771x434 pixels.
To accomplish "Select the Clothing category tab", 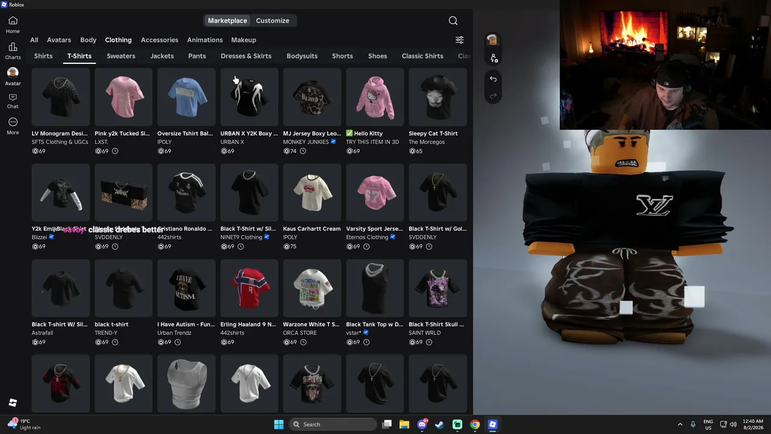I will click(x=118, y=40).
